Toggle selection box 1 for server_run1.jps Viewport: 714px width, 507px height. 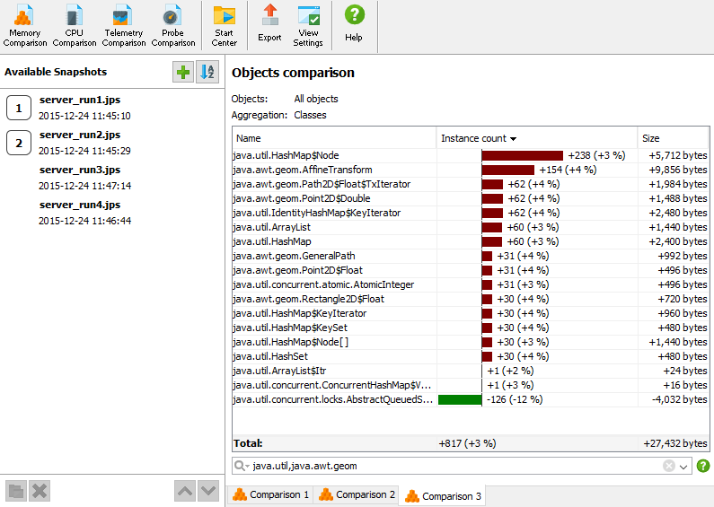point(19,108)
